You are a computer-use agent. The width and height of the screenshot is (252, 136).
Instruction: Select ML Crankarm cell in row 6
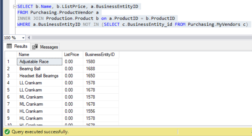[x=39, y=97]
